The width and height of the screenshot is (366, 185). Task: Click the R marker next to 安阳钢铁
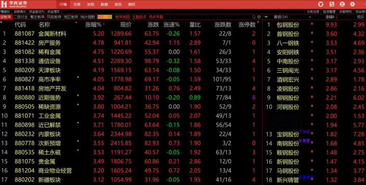[x=312, y=51]
